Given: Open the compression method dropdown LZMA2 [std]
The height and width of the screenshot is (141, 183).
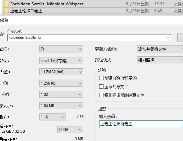Looking at the screenshot, I should coord(61,72).
